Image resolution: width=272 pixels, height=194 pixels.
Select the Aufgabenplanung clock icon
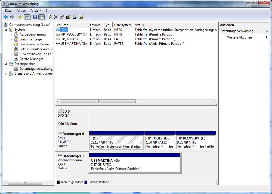click(16, 34)
